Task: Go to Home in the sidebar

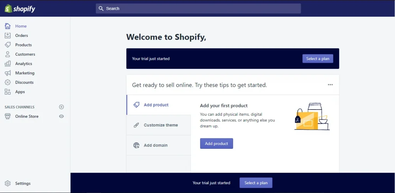Action: click(21, 26)
